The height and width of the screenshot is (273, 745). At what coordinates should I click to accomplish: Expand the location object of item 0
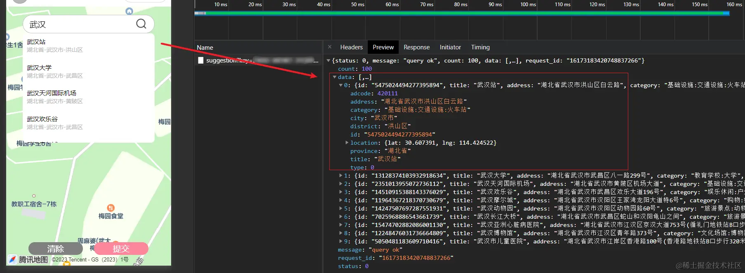point(347,143)
